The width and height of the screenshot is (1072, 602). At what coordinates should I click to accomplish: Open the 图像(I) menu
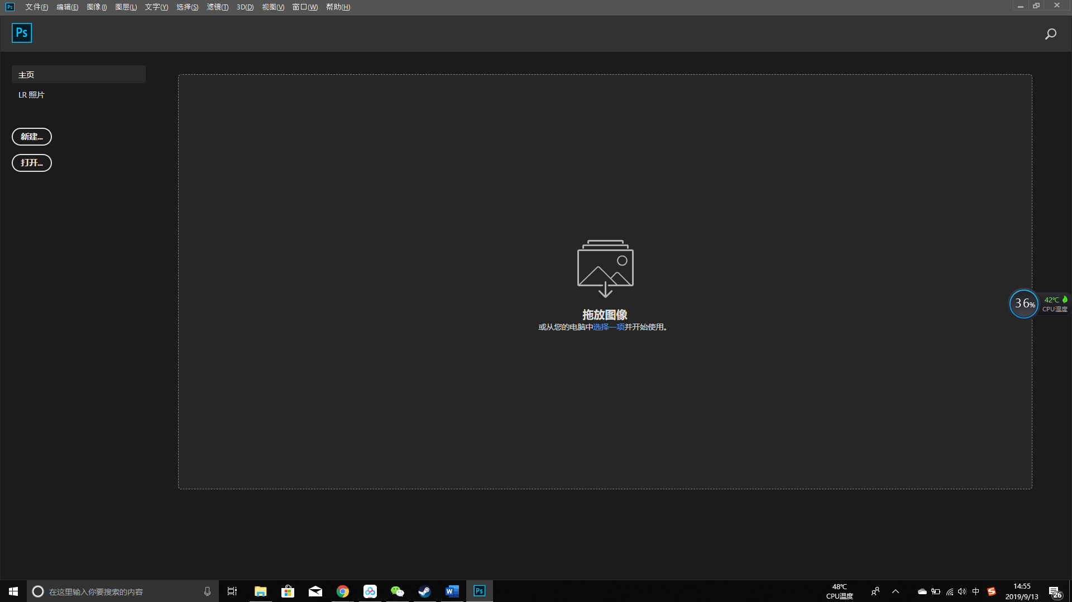[97, 7]
